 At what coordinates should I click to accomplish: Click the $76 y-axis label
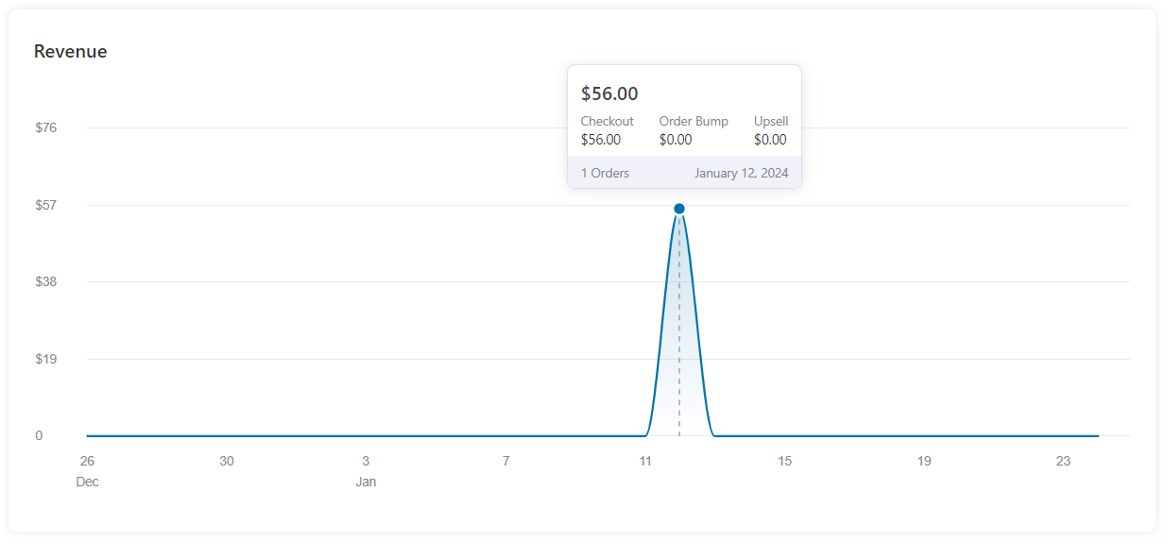coord(45,127)
